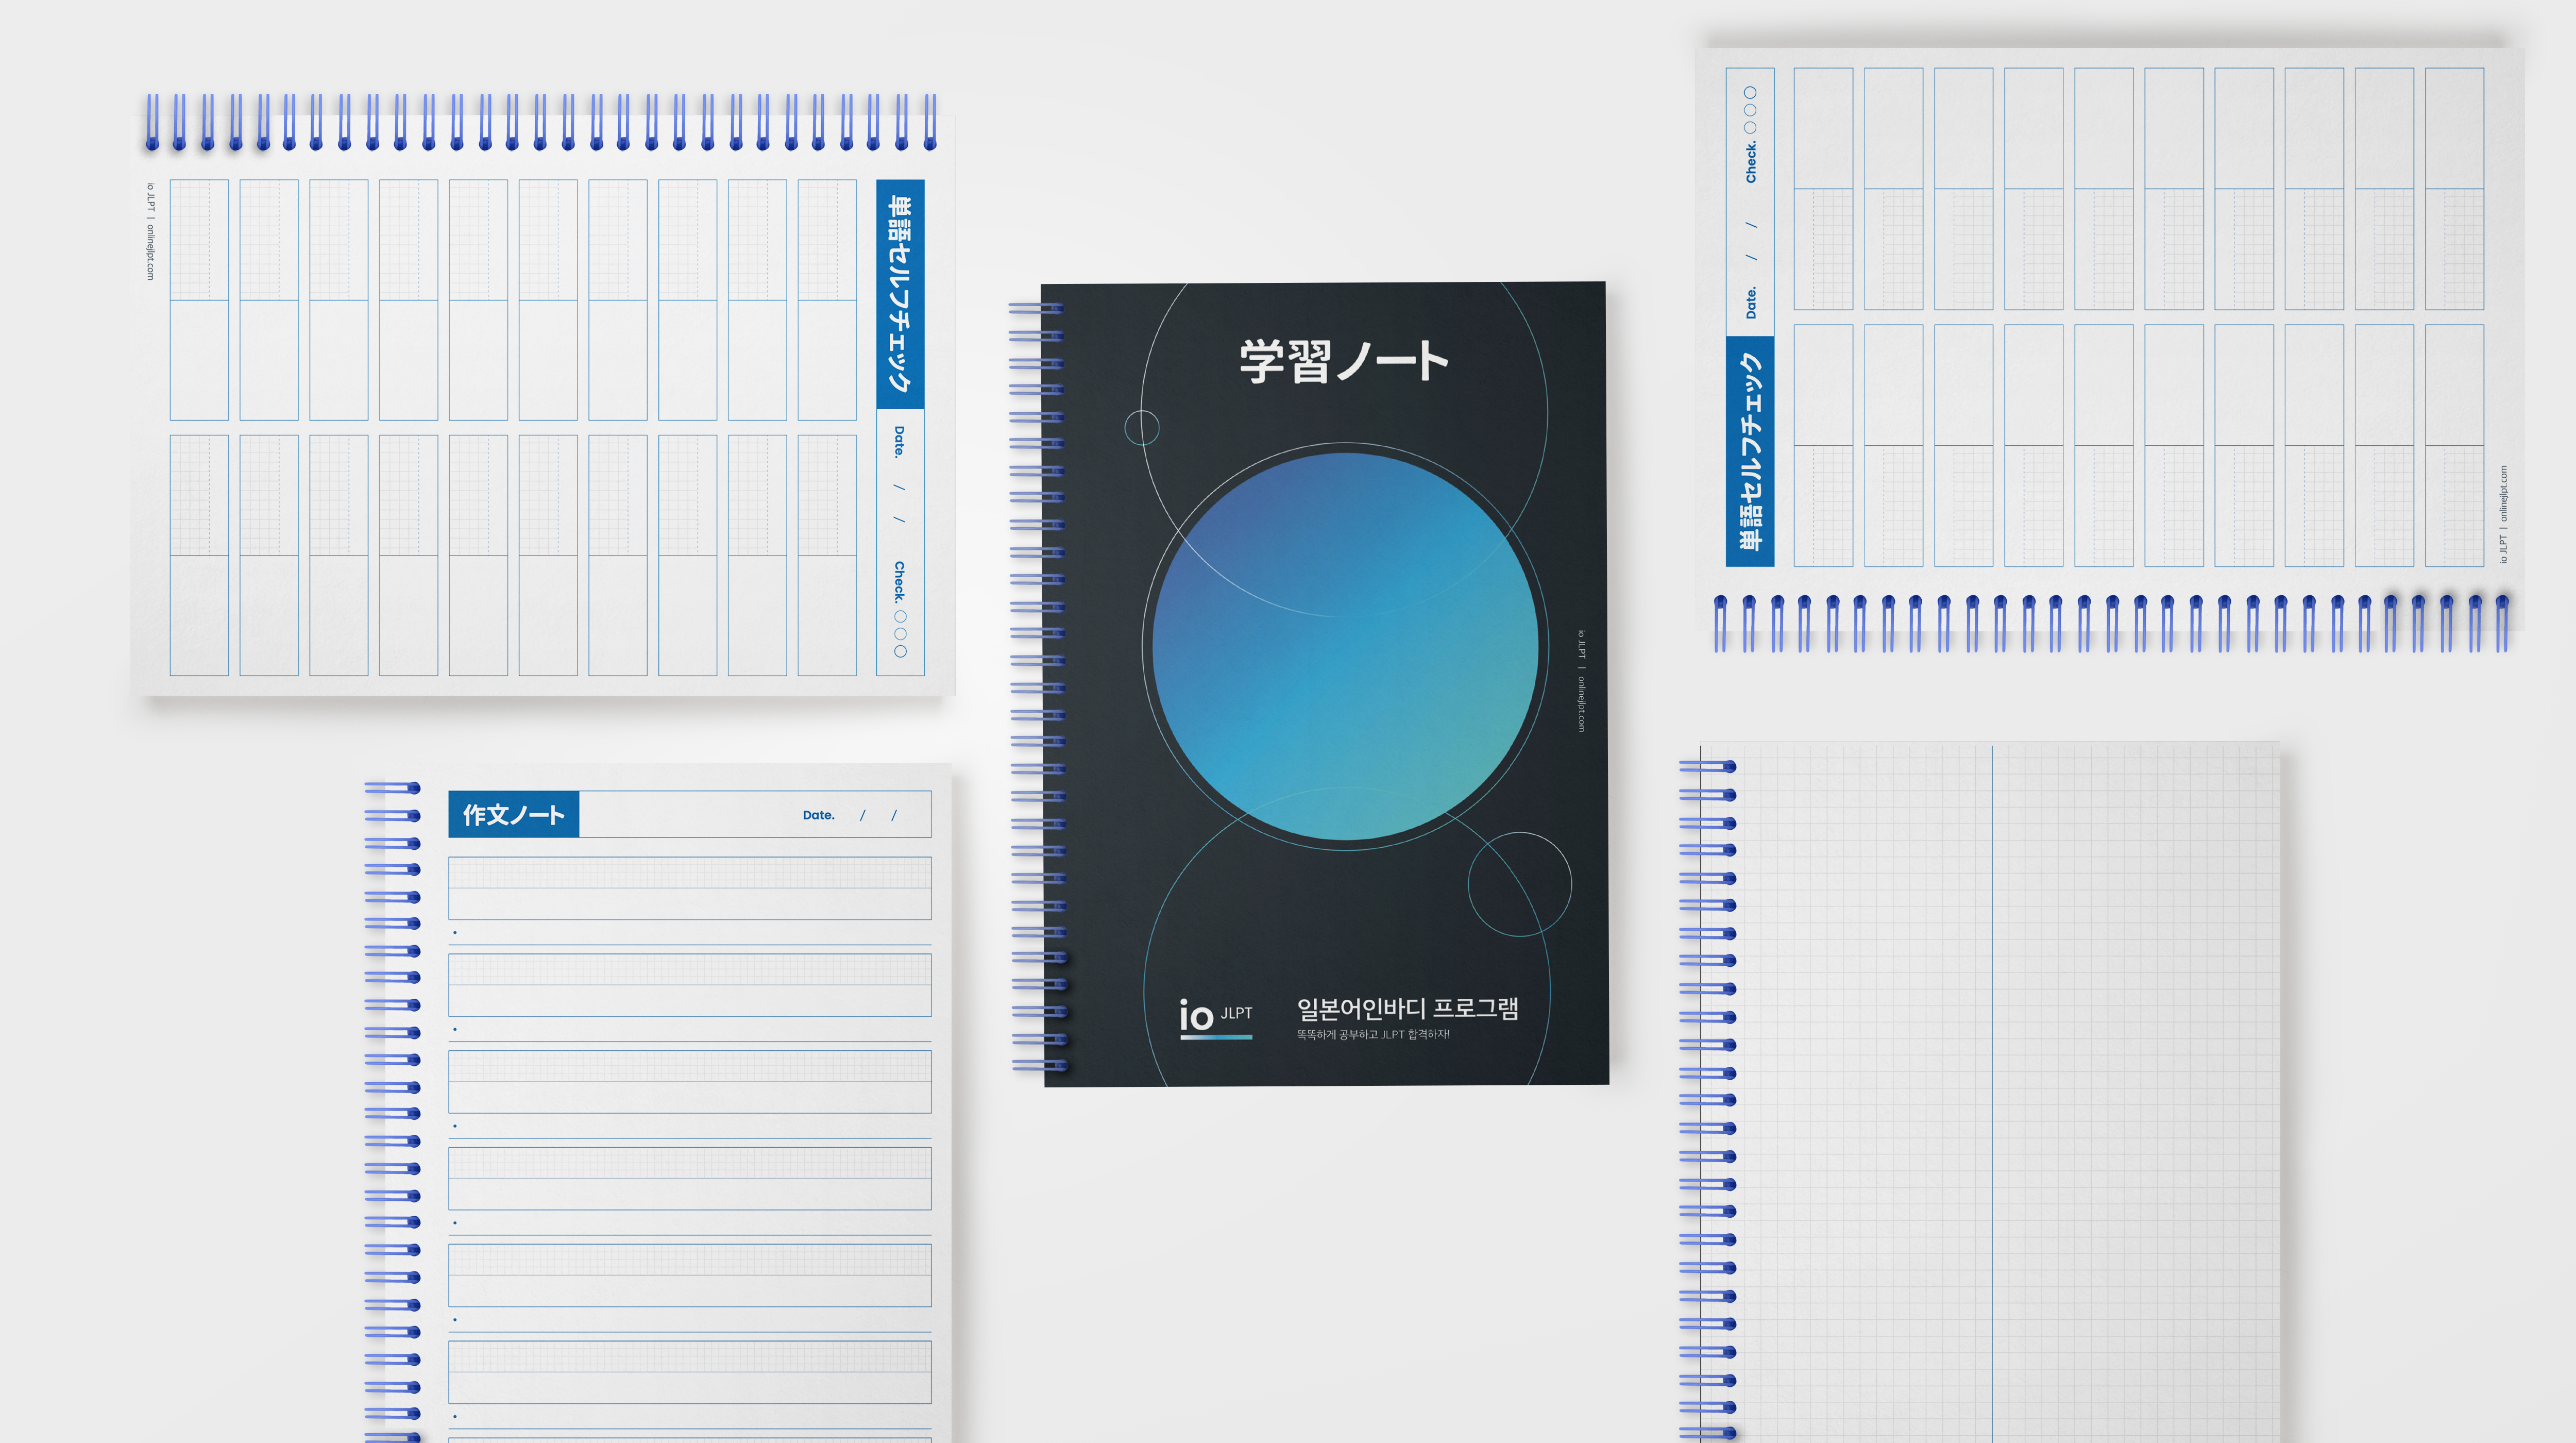2576x1443 pixels.
Task: Click the subtitle 똑똑하게 공부하고 JLPT 합격하자!
Action: tap(1373, 1035)
